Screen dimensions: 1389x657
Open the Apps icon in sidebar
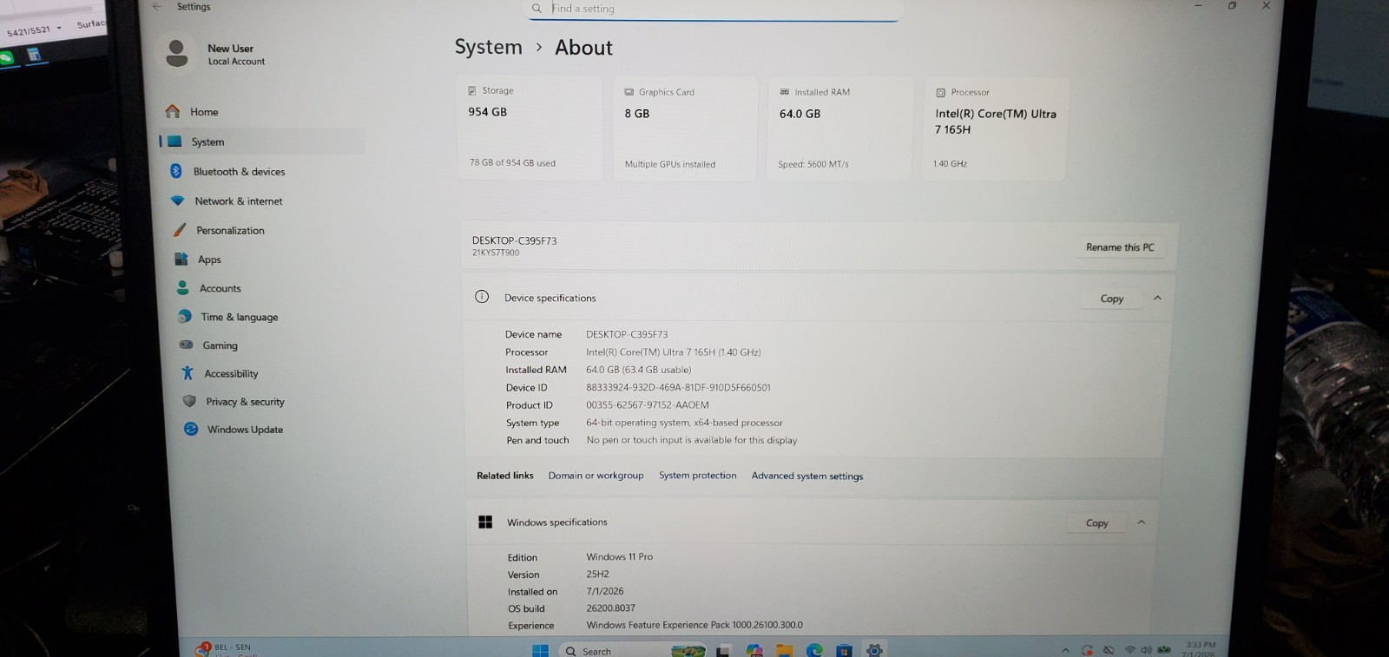pos(181,259)
